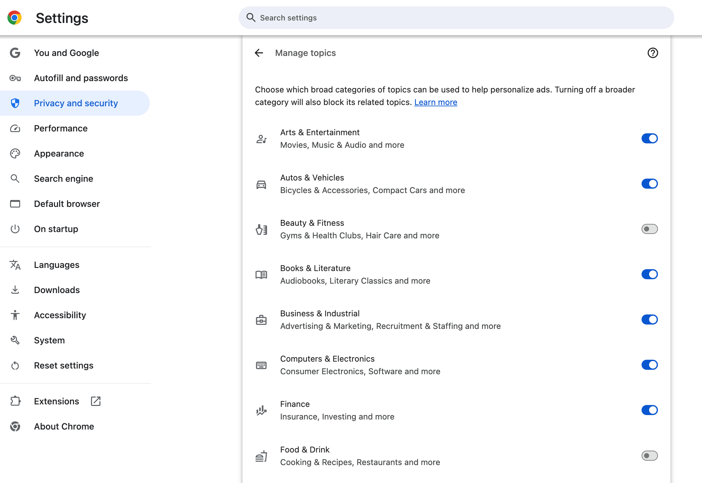The width and height of the screenshot is (702, 483).
Task: Click the Beauty & Fitness category icon
Action: (x=262, y=229)
